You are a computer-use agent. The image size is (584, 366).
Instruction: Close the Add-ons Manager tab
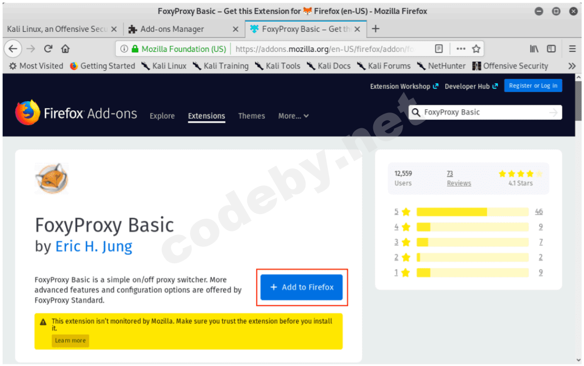click(x=235, y=29)
